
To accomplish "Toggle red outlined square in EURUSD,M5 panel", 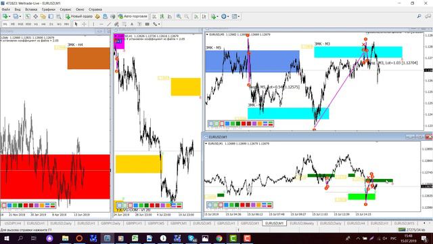I will pos(222,123).
